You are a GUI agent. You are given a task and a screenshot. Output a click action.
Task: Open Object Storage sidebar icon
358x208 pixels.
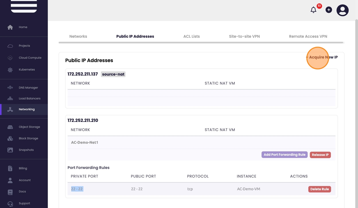click(x=10, y=127)
